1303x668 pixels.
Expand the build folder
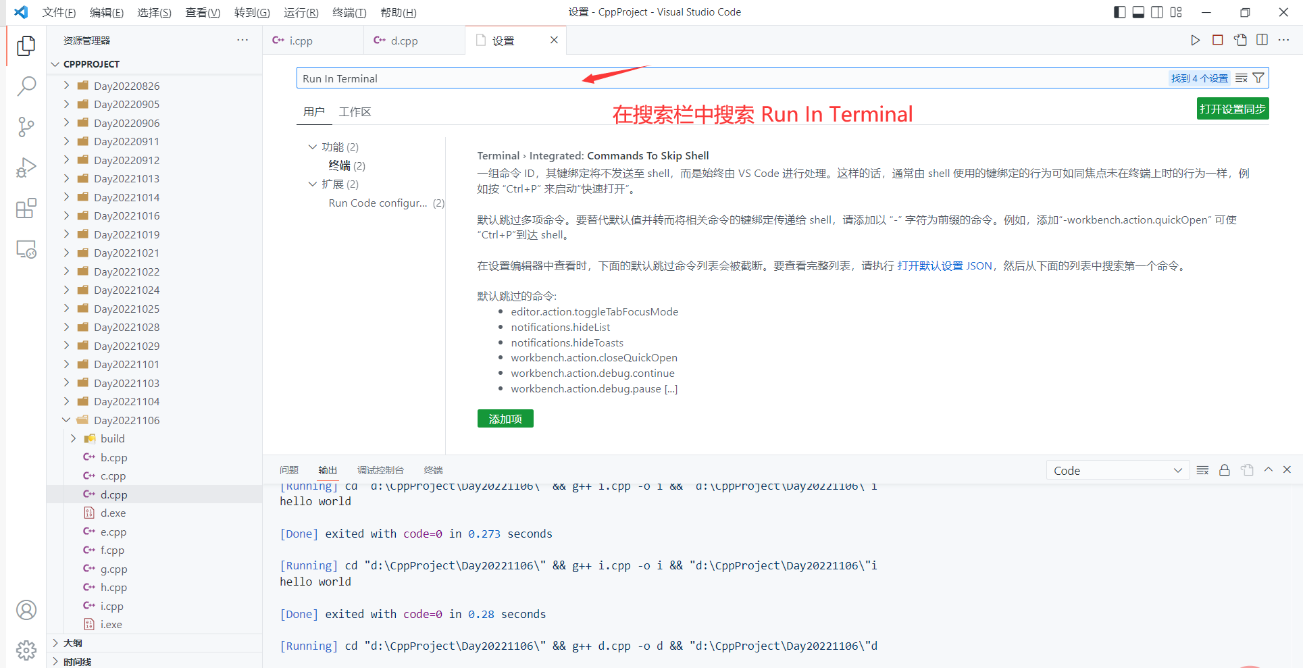pos(73,438)
